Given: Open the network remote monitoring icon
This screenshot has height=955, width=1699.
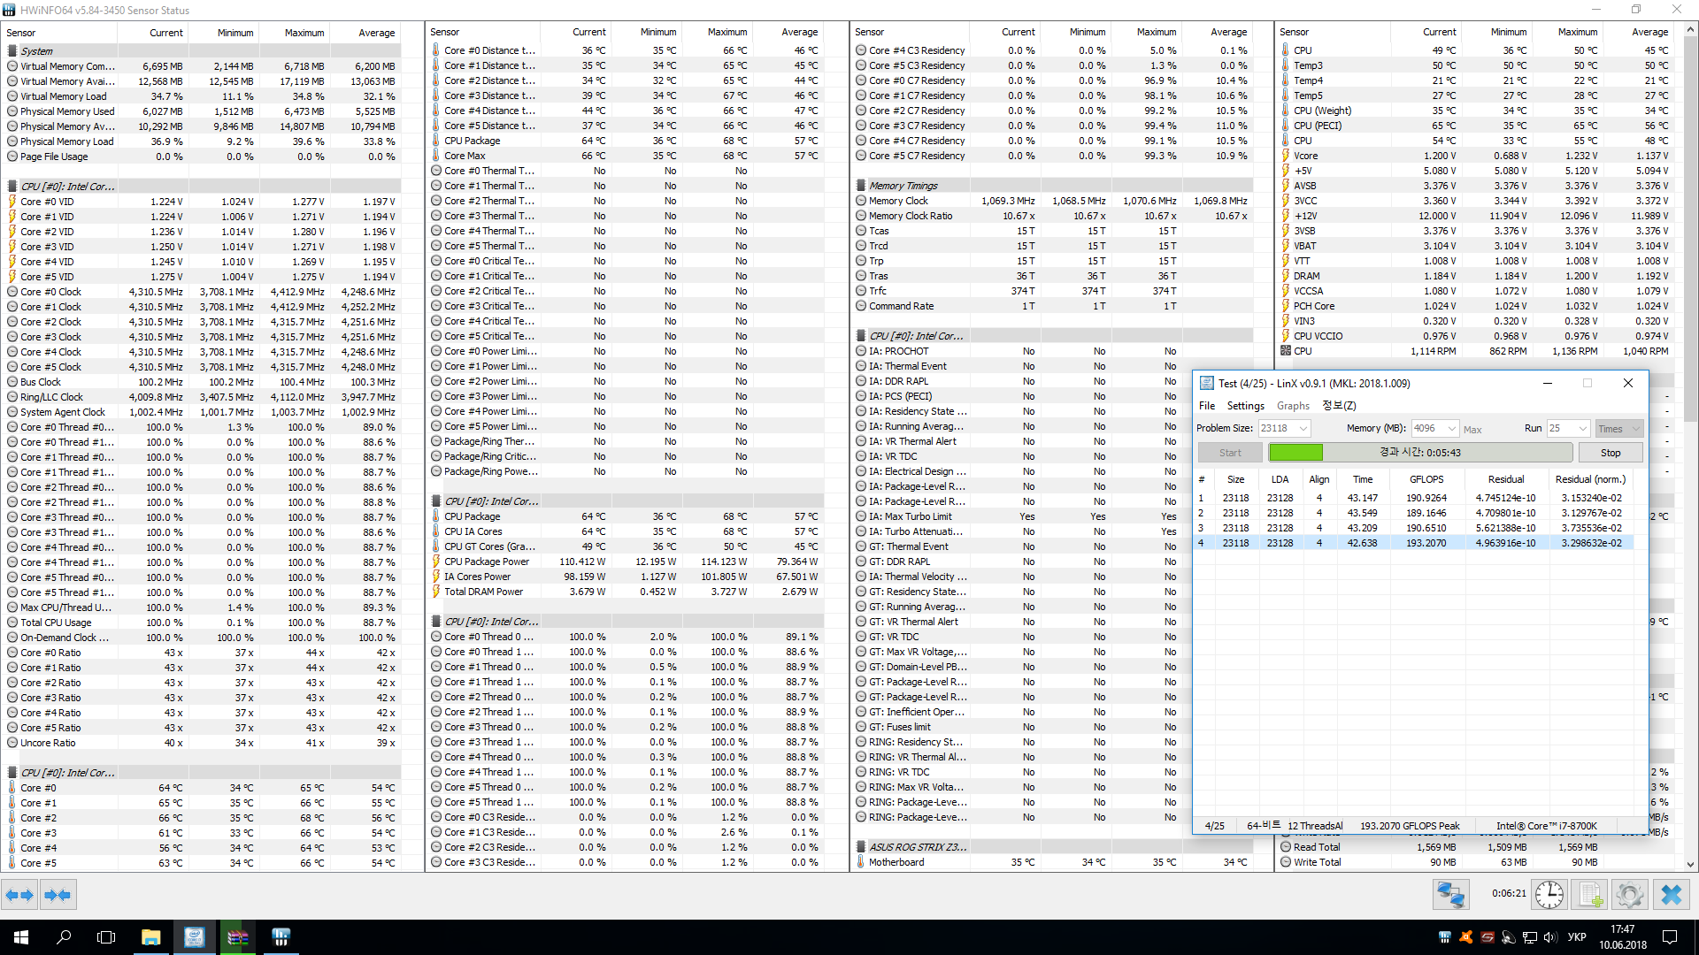Looking at the screenshot, I should [1451, 895].
